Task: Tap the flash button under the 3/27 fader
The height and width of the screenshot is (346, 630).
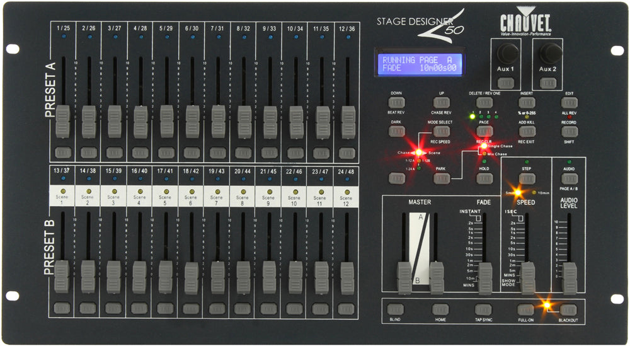Action: click(x=115, y=153)
